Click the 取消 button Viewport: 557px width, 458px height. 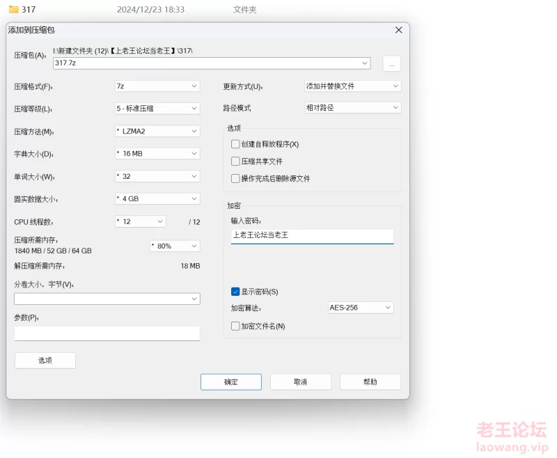coord(301,382)
